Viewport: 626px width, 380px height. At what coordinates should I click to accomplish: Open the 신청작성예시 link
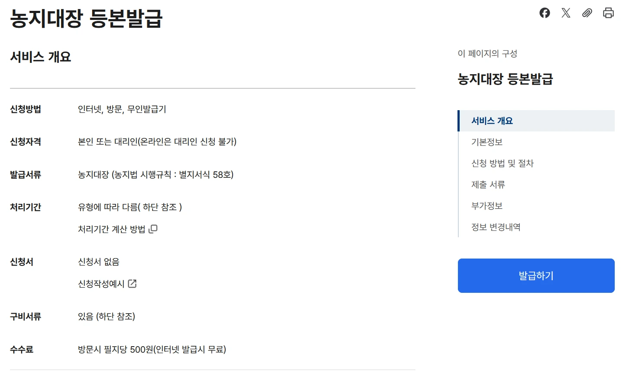101,284
